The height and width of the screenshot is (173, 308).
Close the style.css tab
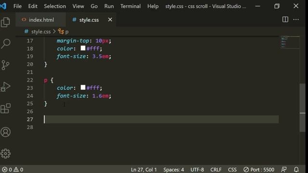coord(110,20)
